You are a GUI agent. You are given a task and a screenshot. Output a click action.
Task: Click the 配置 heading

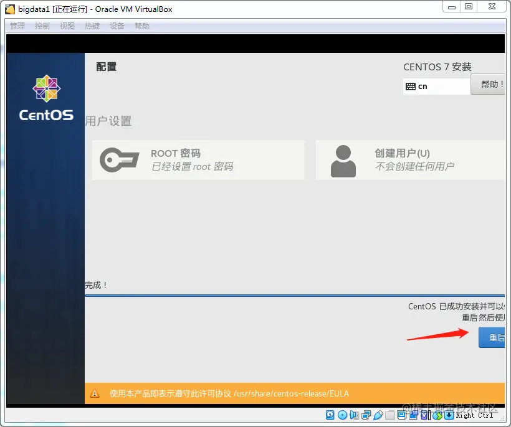pos(106,67)
